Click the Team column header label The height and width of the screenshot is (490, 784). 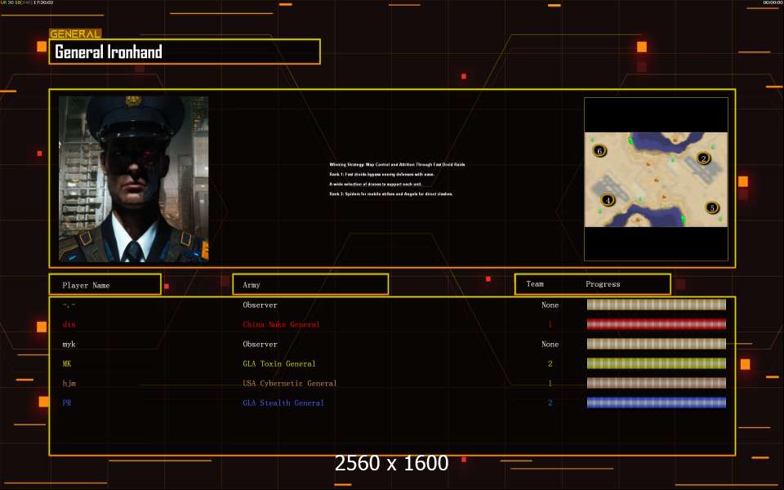[534, 284]
